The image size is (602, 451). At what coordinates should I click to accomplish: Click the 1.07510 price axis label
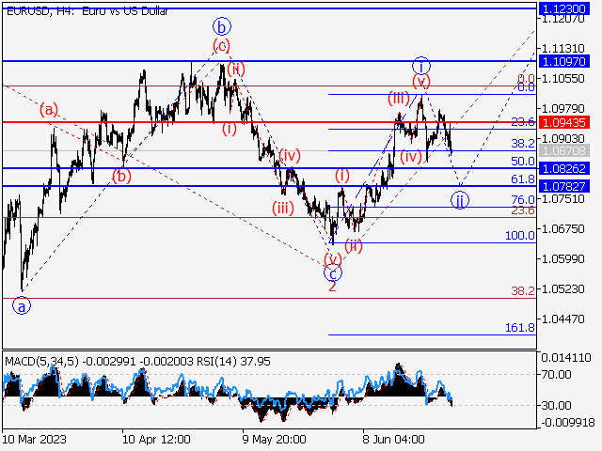pyautogui.click(x=562, y=198)
